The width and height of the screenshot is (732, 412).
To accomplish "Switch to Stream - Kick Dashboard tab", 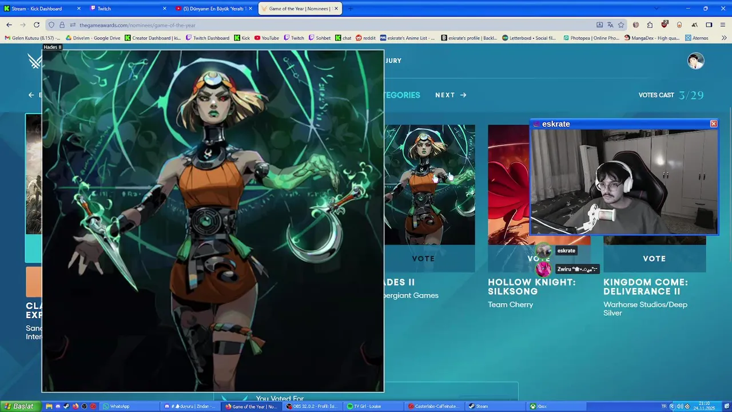I will pyautogui.click(x=41, y=9).
